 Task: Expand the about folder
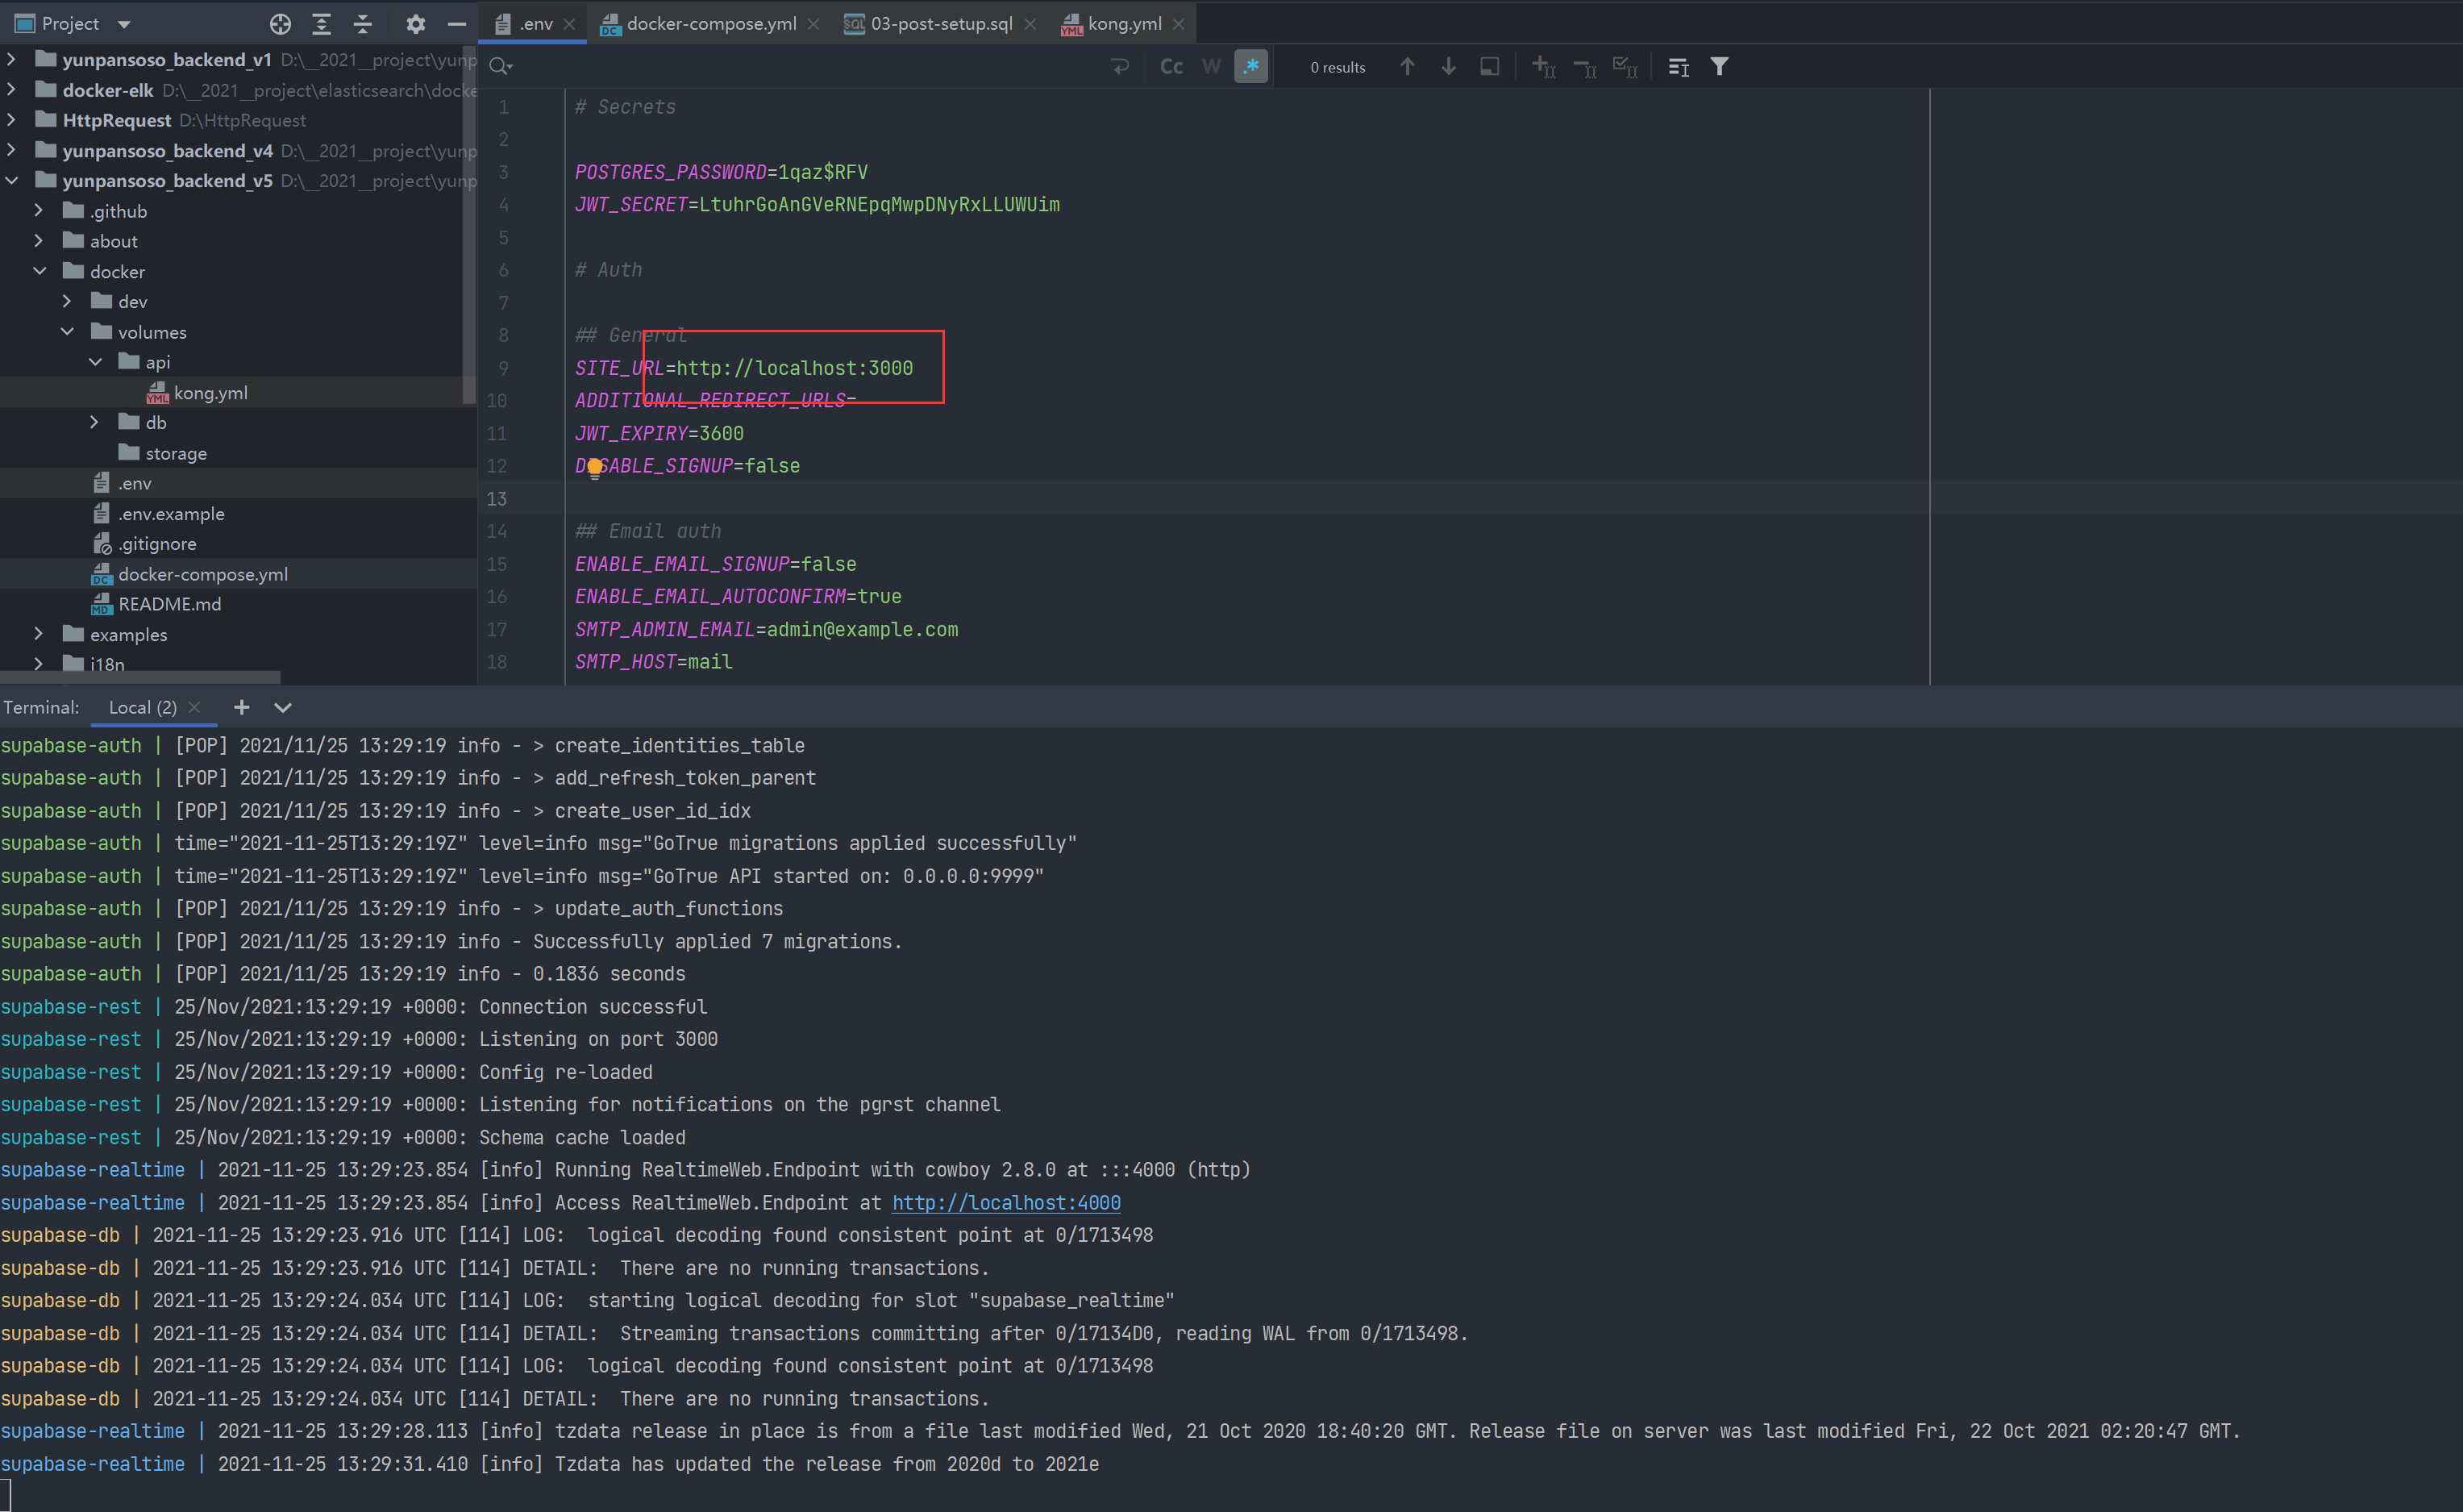click(39, 241)
